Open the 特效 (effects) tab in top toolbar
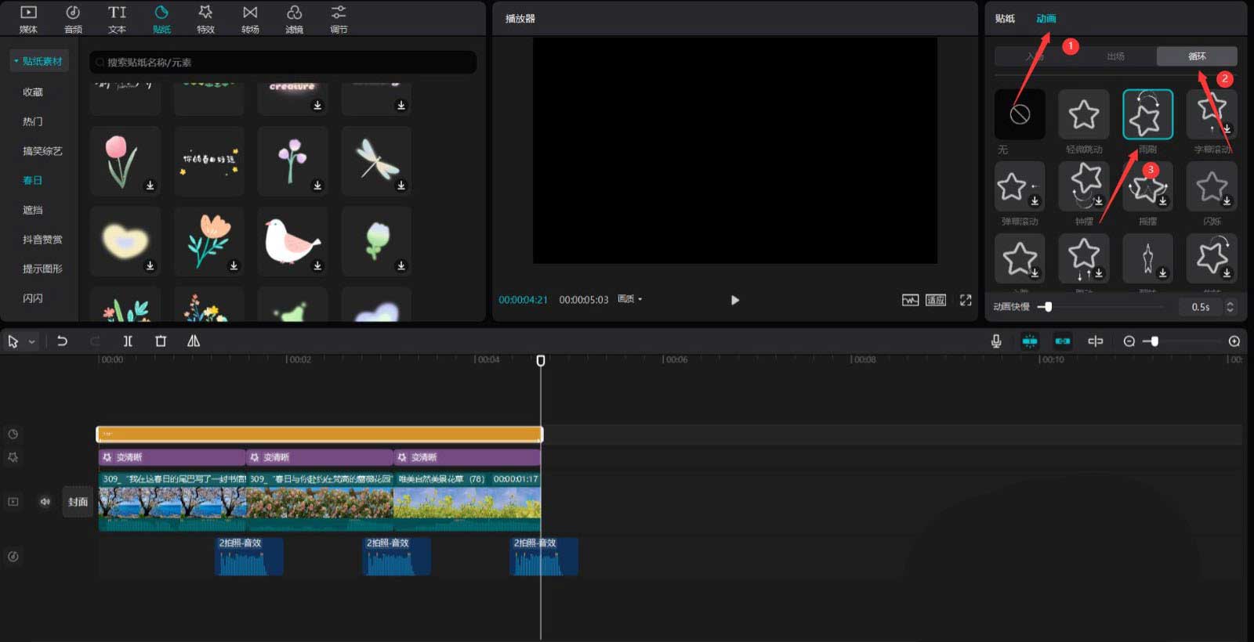 [205, 19]
